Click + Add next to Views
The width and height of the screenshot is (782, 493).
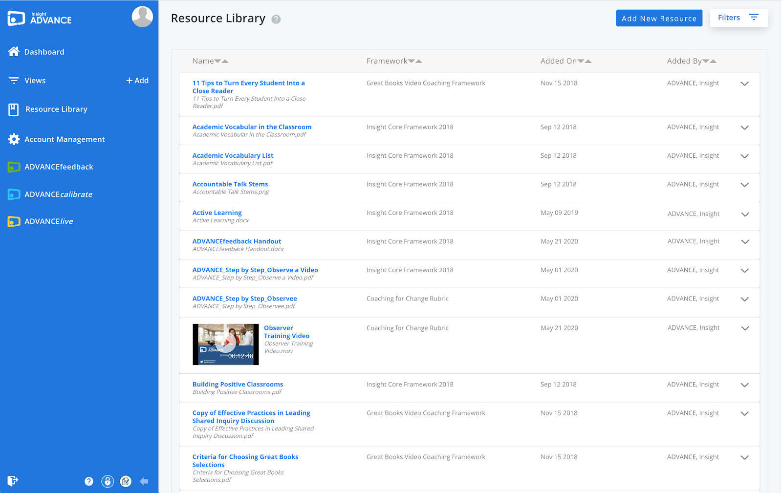point(137,81)
